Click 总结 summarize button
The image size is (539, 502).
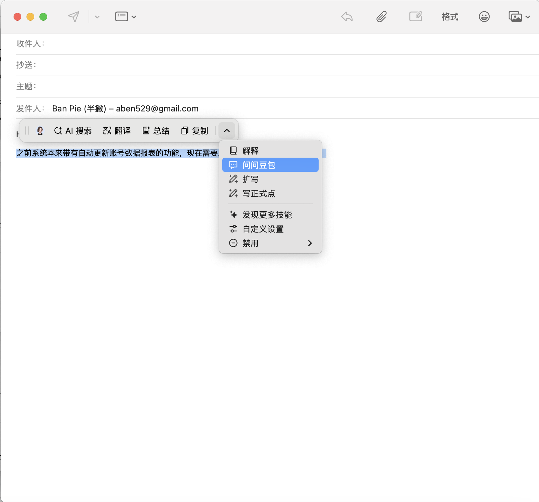pos(156,131)
